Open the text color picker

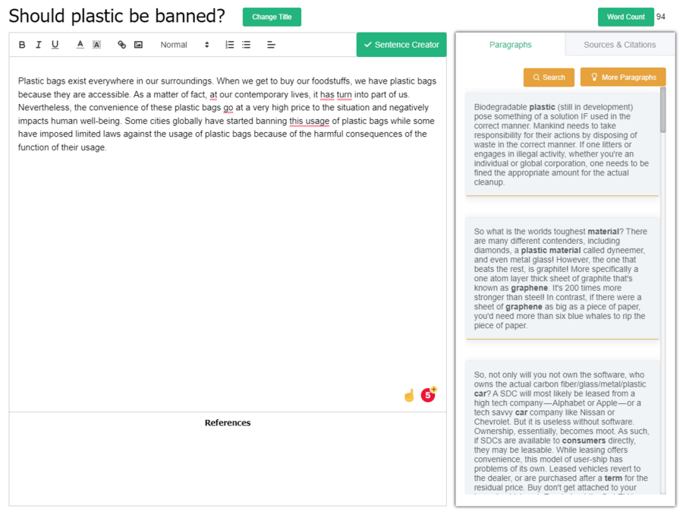80,45
